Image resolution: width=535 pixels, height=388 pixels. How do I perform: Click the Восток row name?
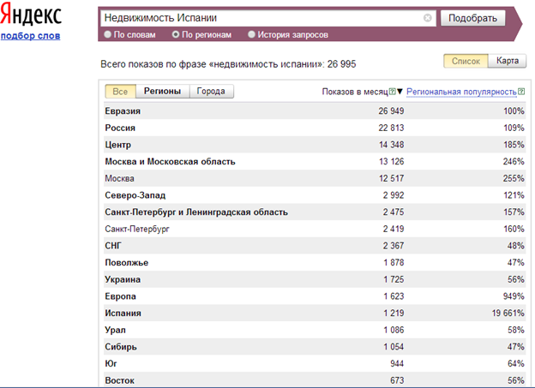120,380
